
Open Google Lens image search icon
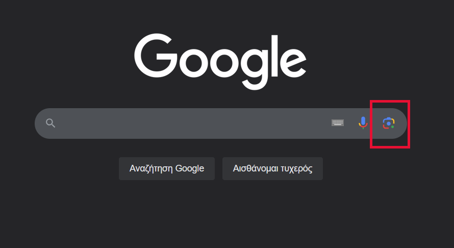point(389,123)
